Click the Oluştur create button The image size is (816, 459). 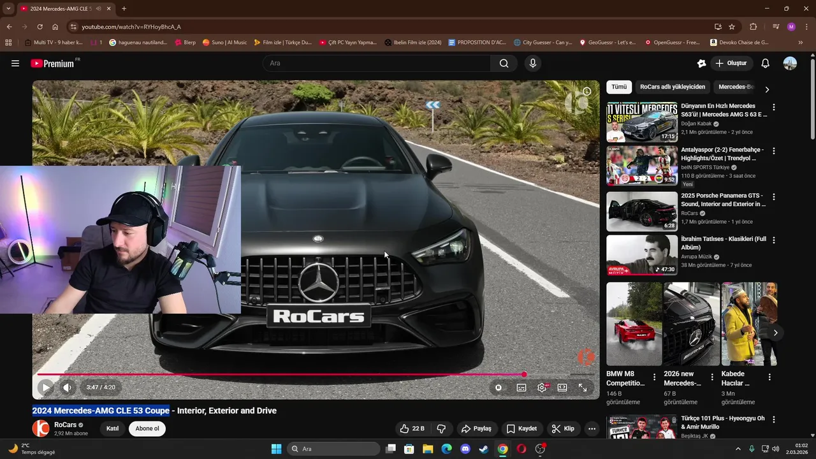[731, 63]
